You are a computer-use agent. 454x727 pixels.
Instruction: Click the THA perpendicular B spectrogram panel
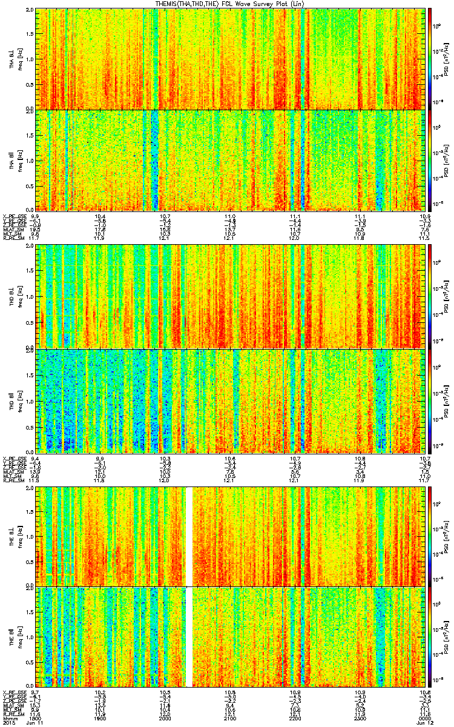231,59
